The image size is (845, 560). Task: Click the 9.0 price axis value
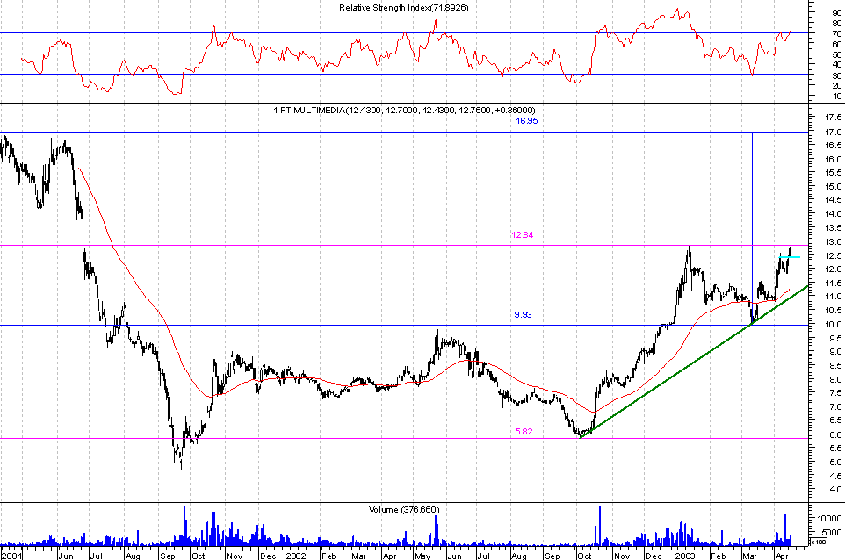tap(834, 352)
